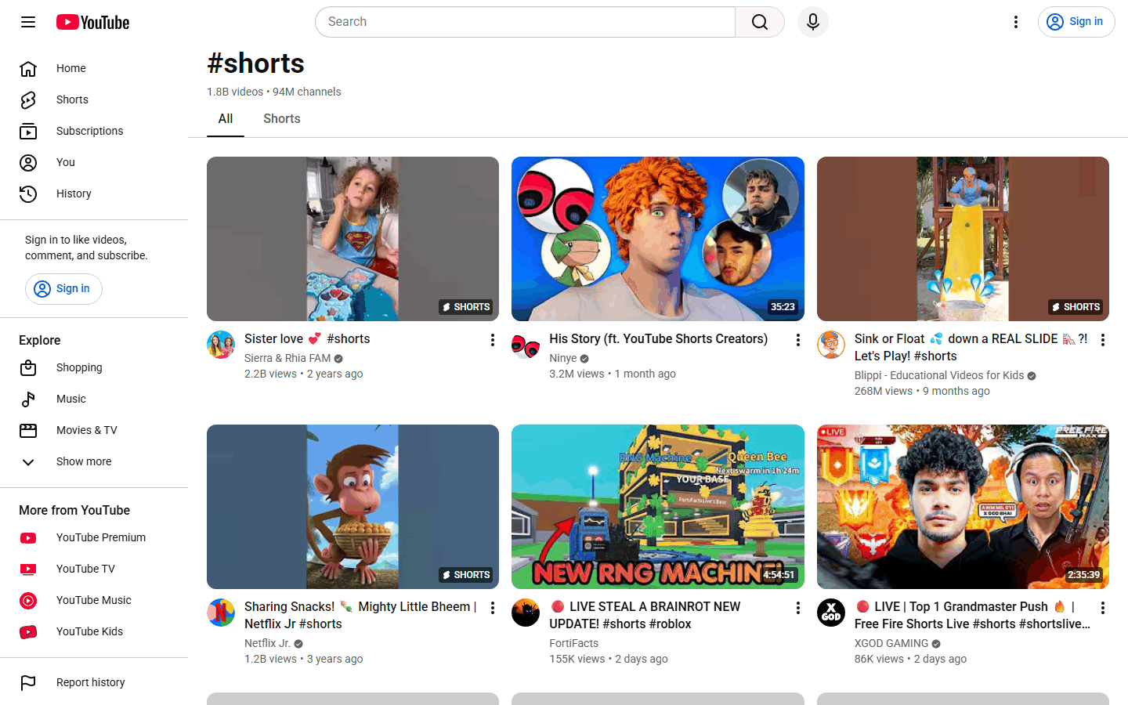This screenshot has width=1128, height=705.
Task: Open Sink or Float video thumbnail
Action: pos(963,239)
